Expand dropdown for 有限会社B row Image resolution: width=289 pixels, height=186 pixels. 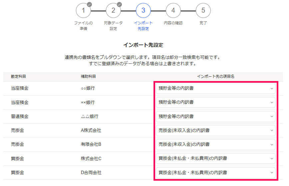tap(216, 144)
